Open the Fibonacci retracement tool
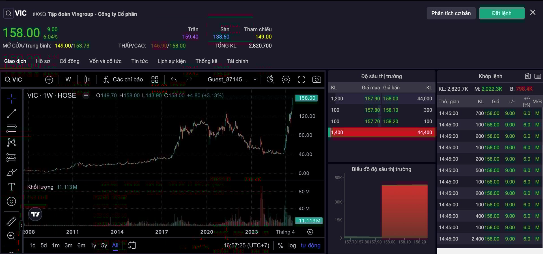 (x=11, y=128)
